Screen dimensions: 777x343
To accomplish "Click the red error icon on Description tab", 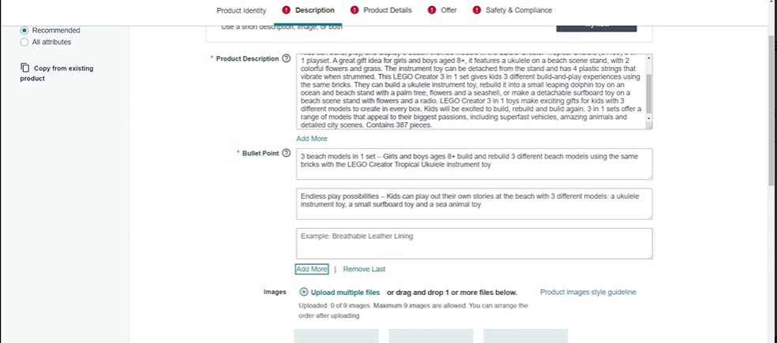I will pyautogui.click(x=286, y=10).
